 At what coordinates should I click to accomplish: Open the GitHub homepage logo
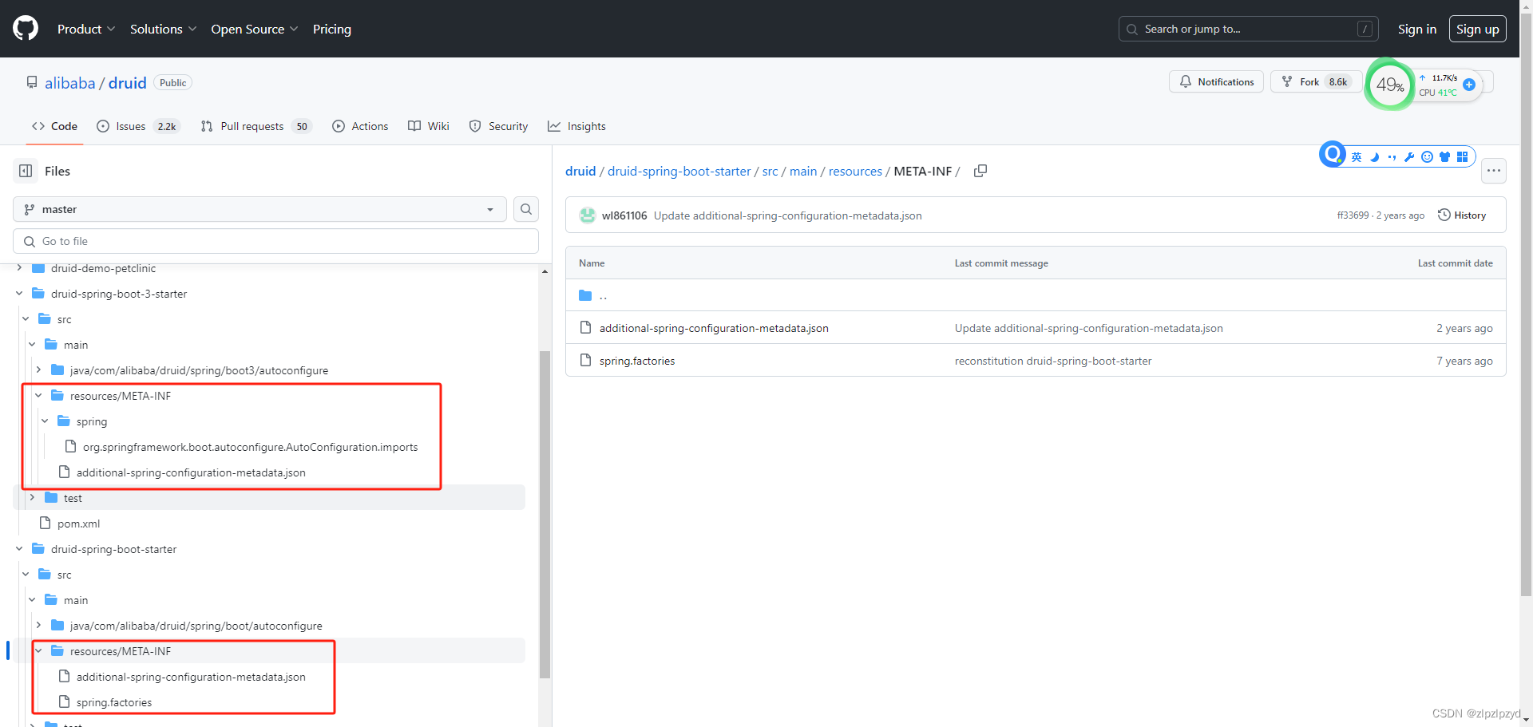[x=26, y=29]
